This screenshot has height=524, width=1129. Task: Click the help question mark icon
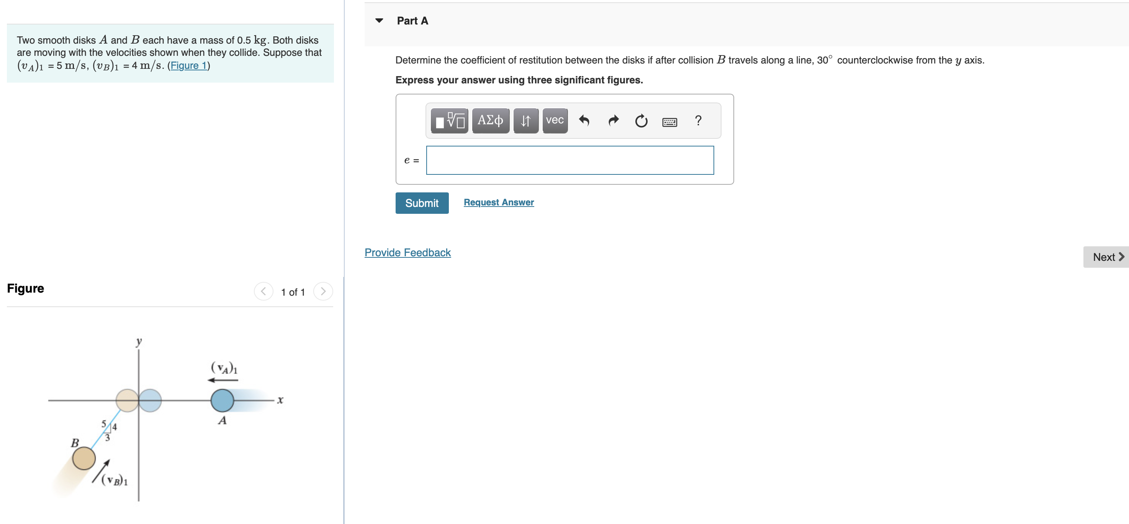pos(697,120)
